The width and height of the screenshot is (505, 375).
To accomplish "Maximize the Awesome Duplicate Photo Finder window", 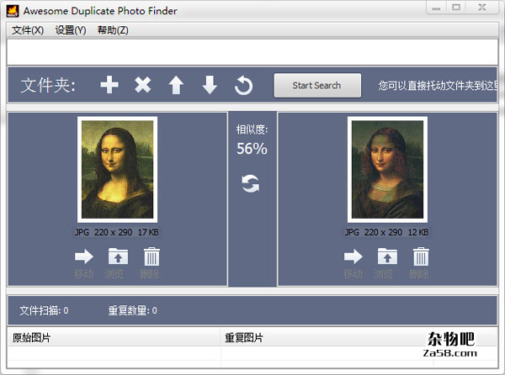I will coord(456,8).
